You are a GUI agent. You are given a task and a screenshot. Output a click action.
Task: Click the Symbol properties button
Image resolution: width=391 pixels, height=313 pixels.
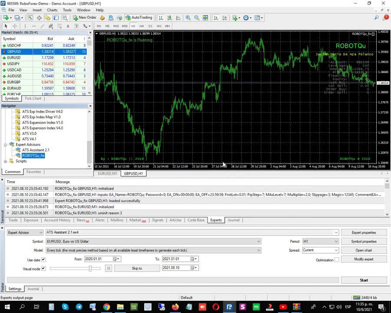[364, 241]
